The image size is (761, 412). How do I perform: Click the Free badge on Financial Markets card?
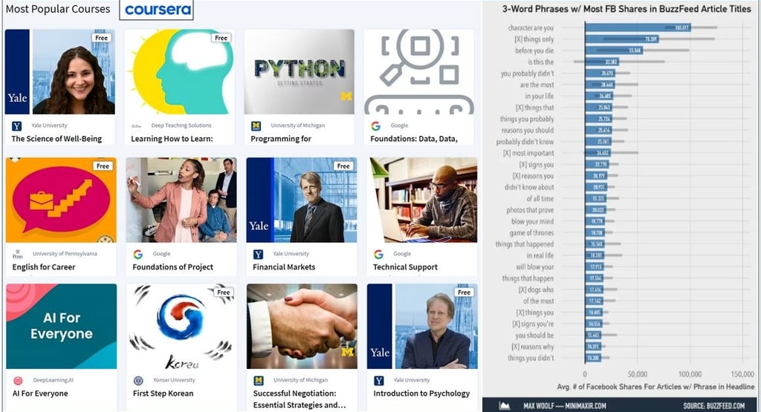click(x=343, y=166)
